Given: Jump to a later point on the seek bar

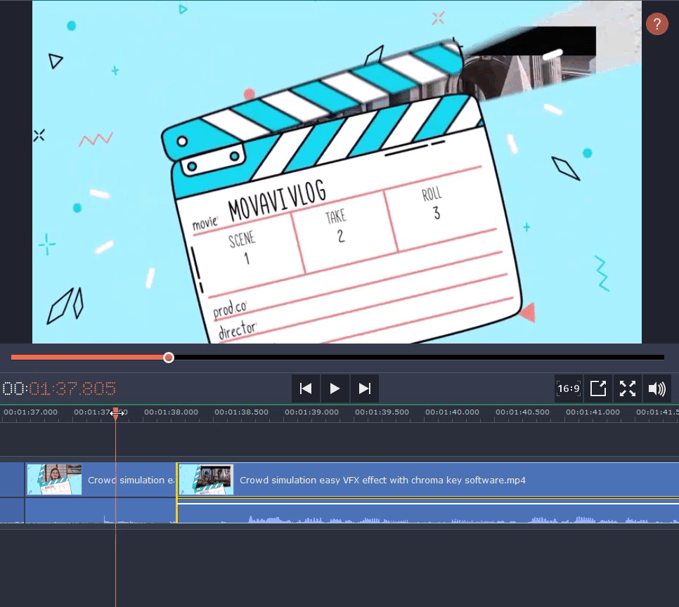Looking at the screenshot, I should (x=419, y=357).
